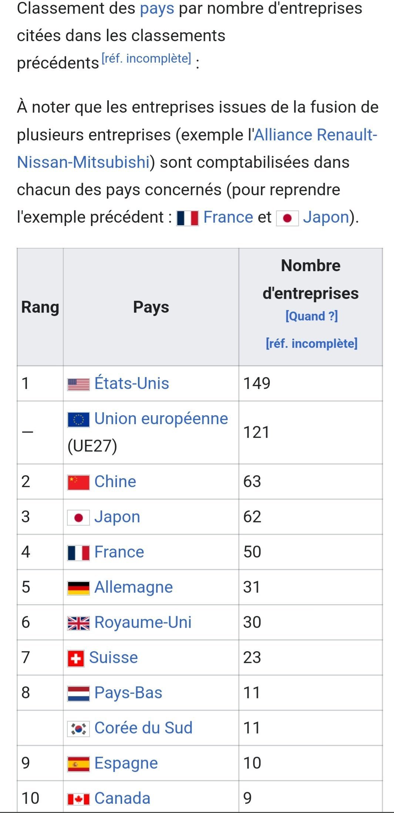The height and width of the screenshot is (813, 394).
Task: Open the "Royaume-Uni" table link
Action: click(x=143, y=622)
